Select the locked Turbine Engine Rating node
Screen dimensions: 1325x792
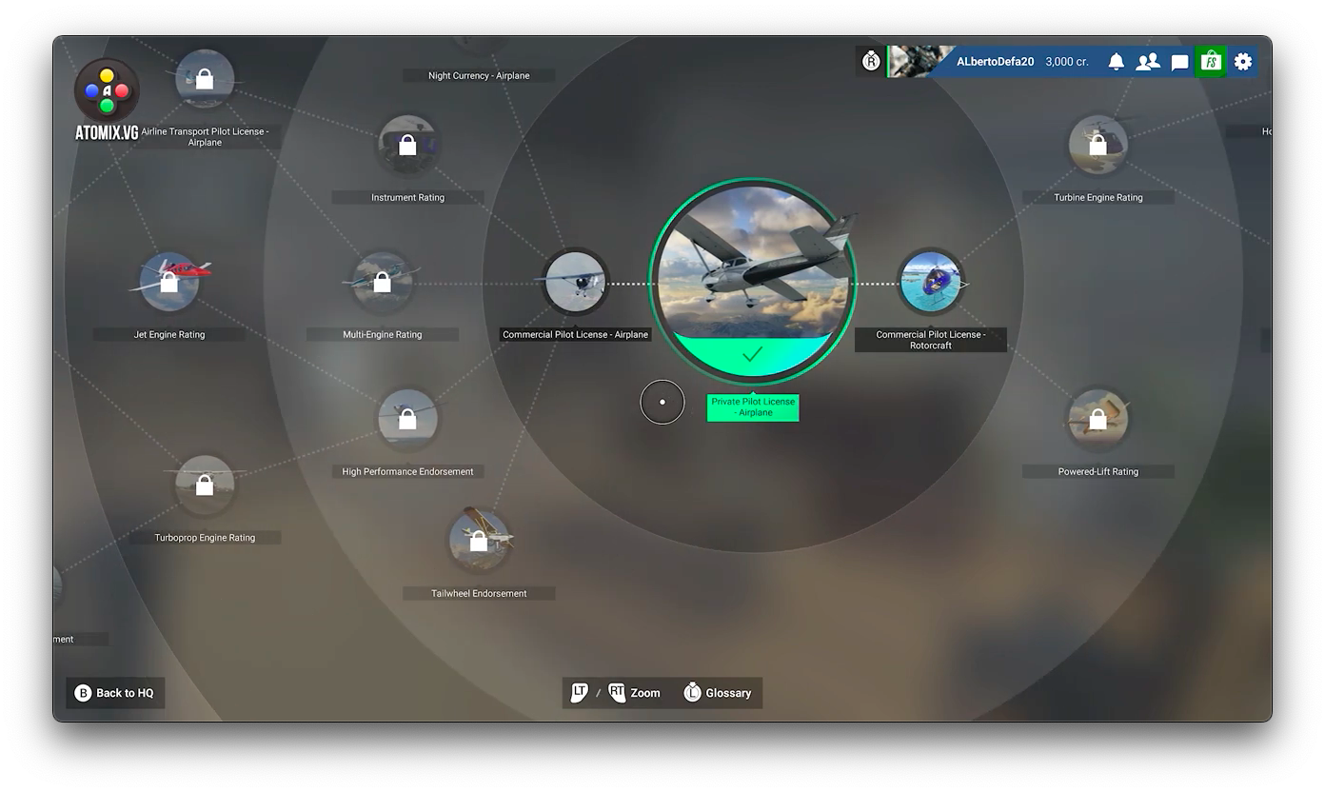pos(1098,146)
